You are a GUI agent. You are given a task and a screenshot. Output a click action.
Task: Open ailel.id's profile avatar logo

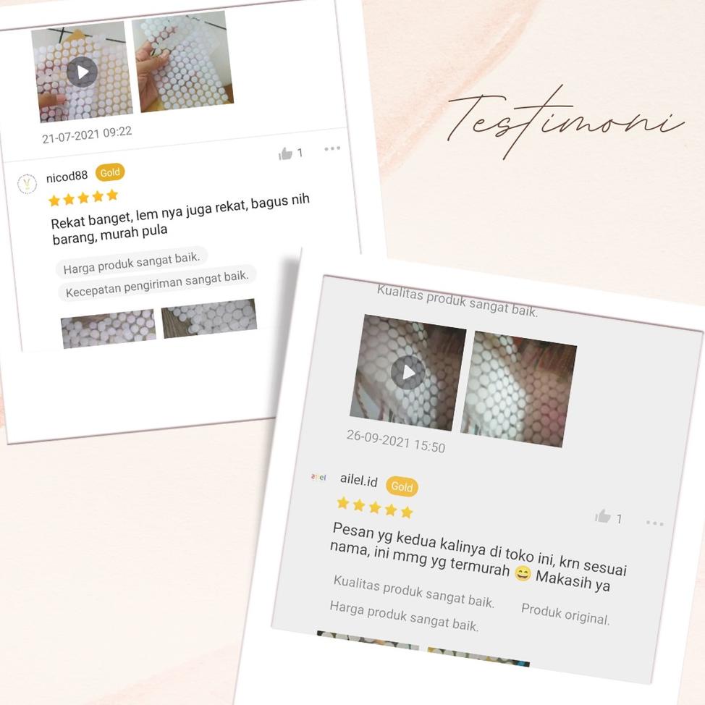click(318, 477)
